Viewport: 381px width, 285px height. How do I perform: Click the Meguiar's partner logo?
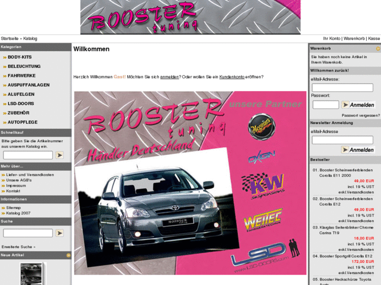[262, 127]
